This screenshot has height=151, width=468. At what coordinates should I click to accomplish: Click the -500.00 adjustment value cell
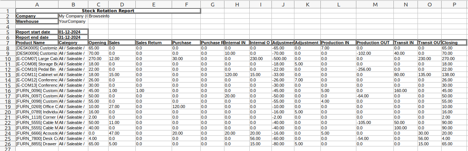(283, 59)
